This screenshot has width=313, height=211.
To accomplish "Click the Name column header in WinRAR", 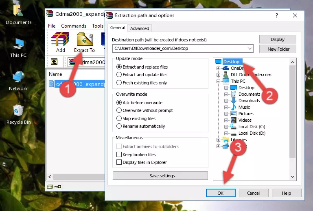I will 55,74.
